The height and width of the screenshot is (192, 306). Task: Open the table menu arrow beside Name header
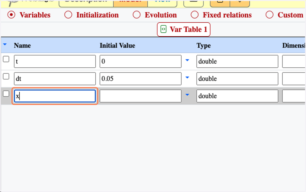(x=5, y=45)
